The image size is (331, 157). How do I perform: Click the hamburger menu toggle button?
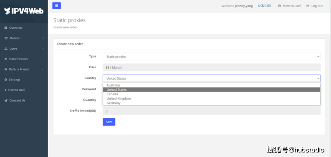click(56, 6)
